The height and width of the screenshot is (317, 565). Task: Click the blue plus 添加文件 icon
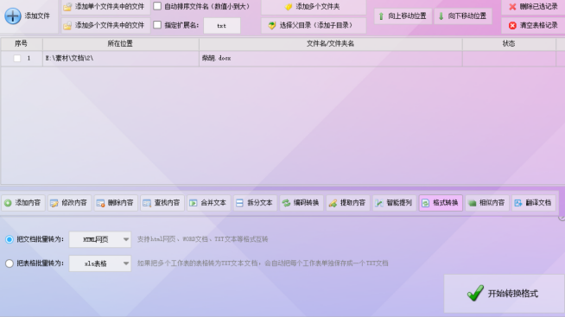coord(13,16)
